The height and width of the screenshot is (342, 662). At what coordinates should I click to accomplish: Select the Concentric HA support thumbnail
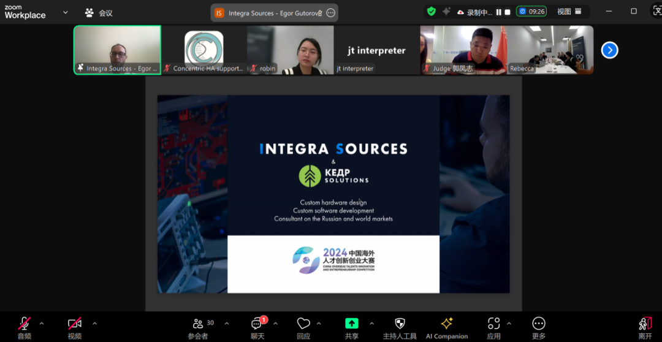(x=204, y=50)
